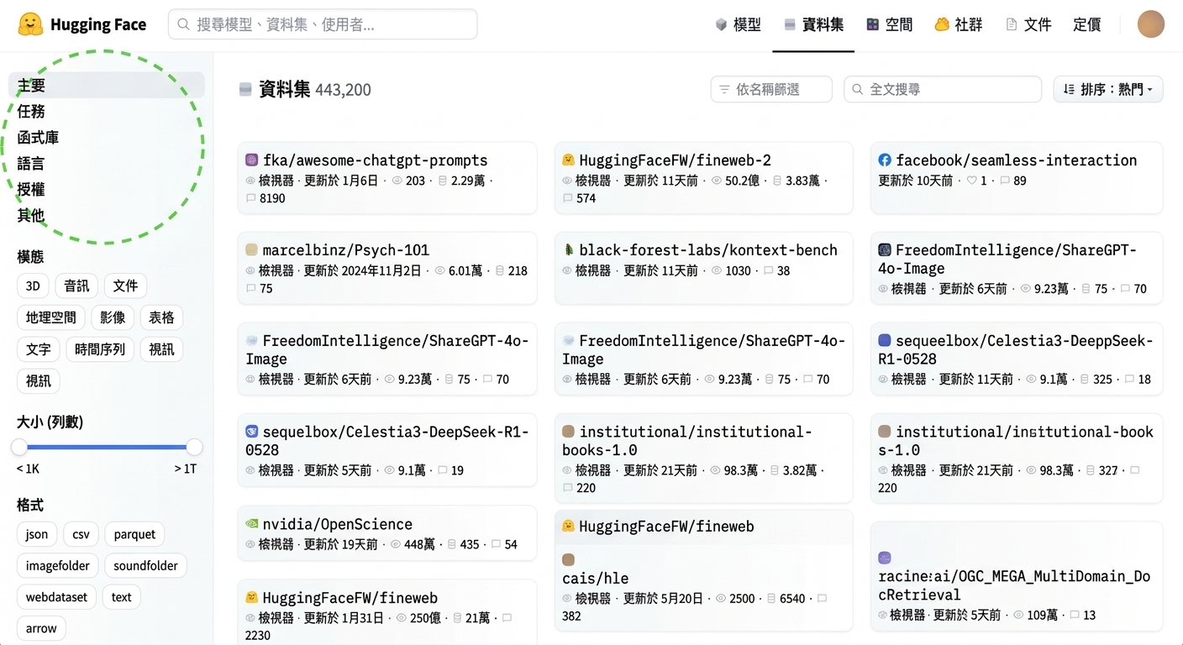Toggle the 表格 modality filter

(x=161, y=317)
